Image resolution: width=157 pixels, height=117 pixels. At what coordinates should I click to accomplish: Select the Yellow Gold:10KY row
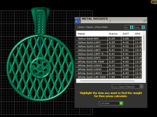click(x=109, y=42)
